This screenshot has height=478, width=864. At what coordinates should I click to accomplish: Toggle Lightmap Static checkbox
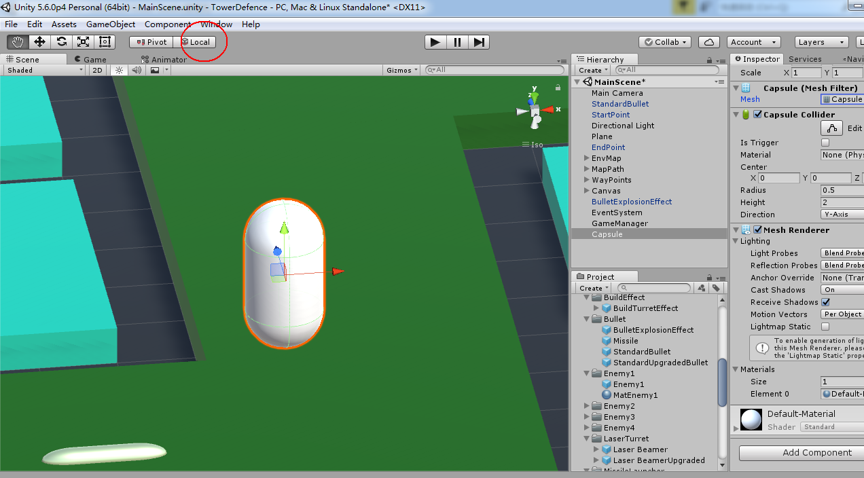[x=825, y=327]
